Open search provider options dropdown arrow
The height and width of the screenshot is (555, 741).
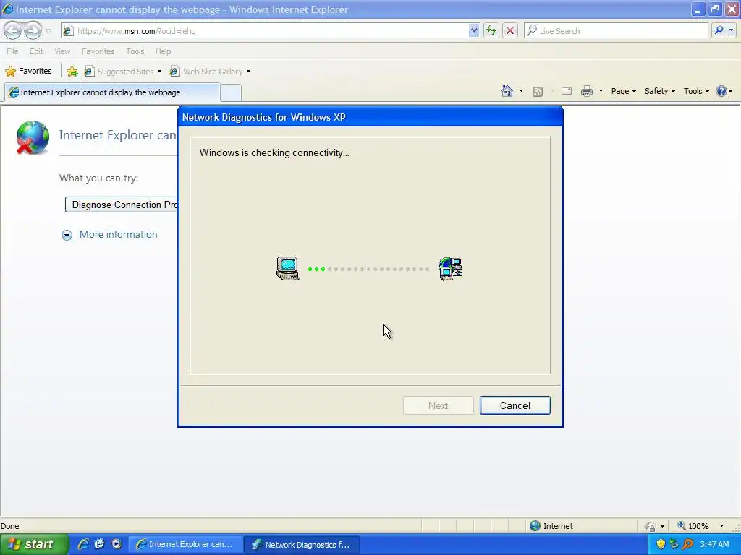pos(731,30)
